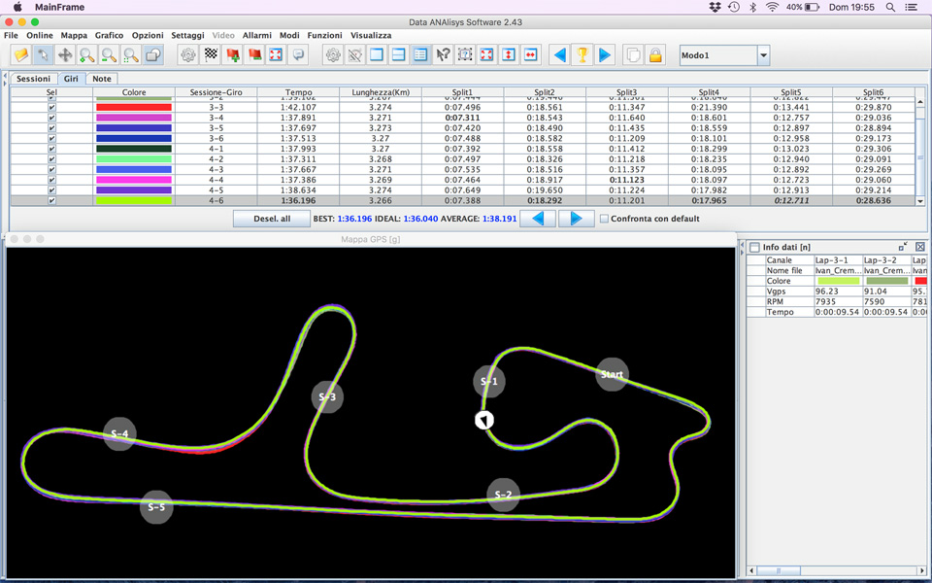Click the zoom in magnifier with plus

tap(86, 55)
